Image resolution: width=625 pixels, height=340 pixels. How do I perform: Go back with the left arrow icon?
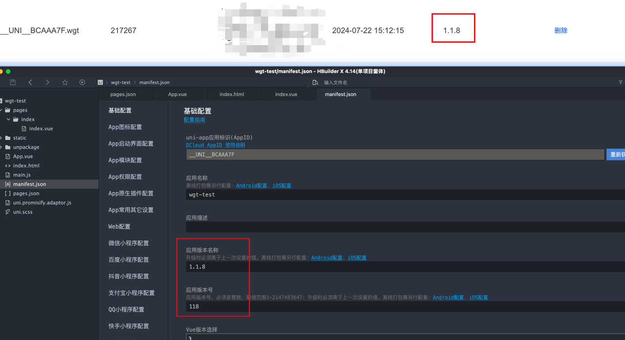[x=30, y=83]
